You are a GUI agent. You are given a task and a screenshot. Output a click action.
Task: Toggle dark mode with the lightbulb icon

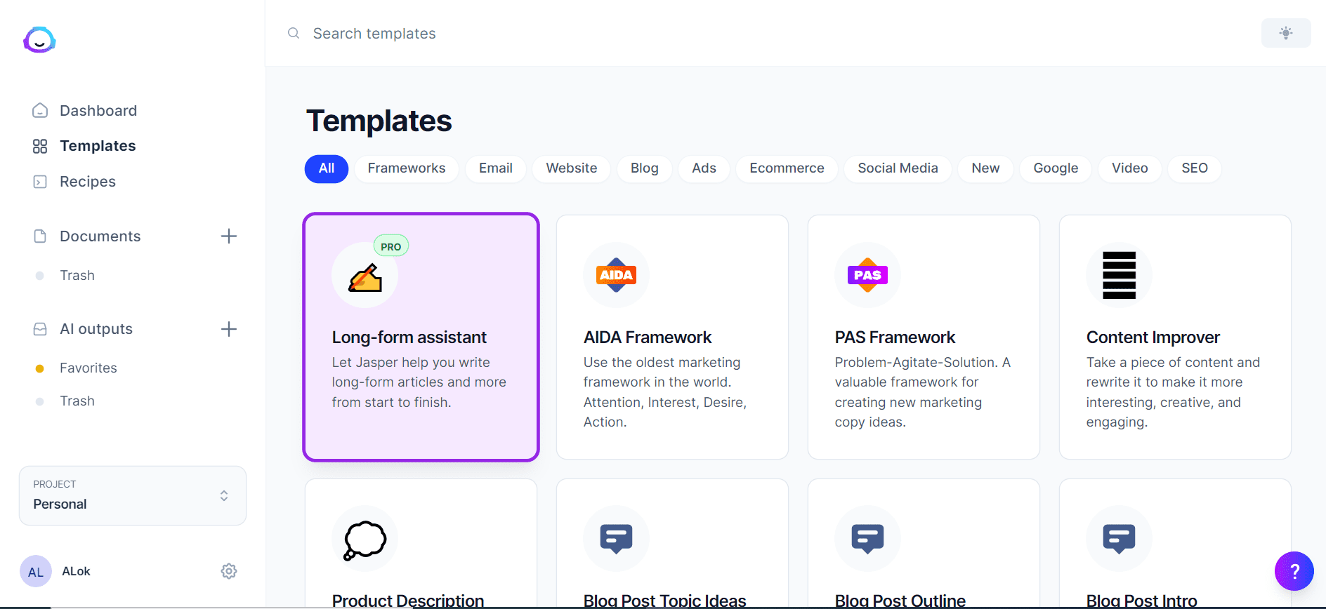(x=1286, y=33)
